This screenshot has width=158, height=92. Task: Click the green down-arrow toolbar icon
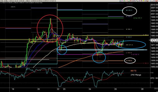124,1
